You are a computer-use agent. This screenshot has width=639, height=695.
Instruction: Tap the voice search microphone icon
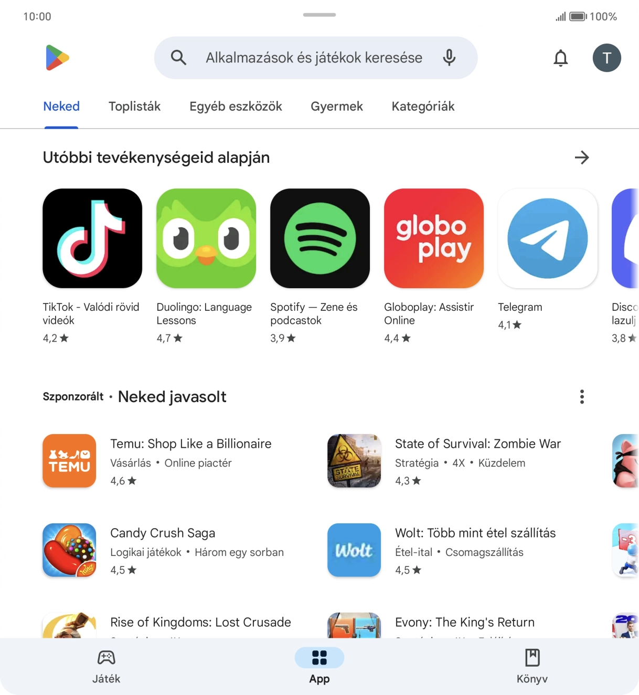click(x=449, y=58)
